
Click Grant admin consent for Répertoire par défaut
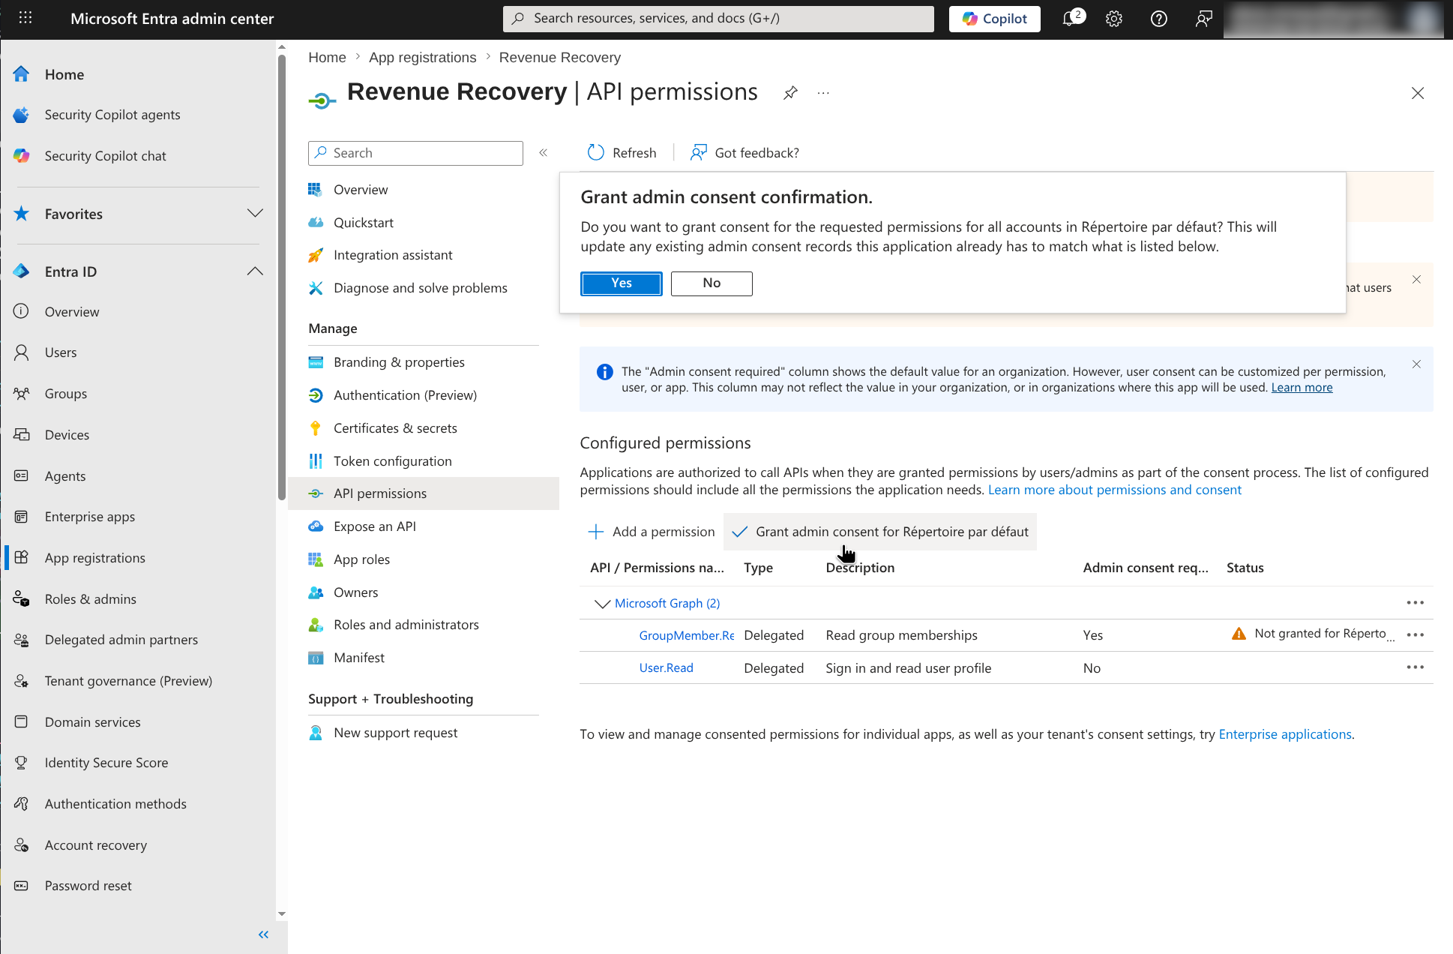click(880, 532)
